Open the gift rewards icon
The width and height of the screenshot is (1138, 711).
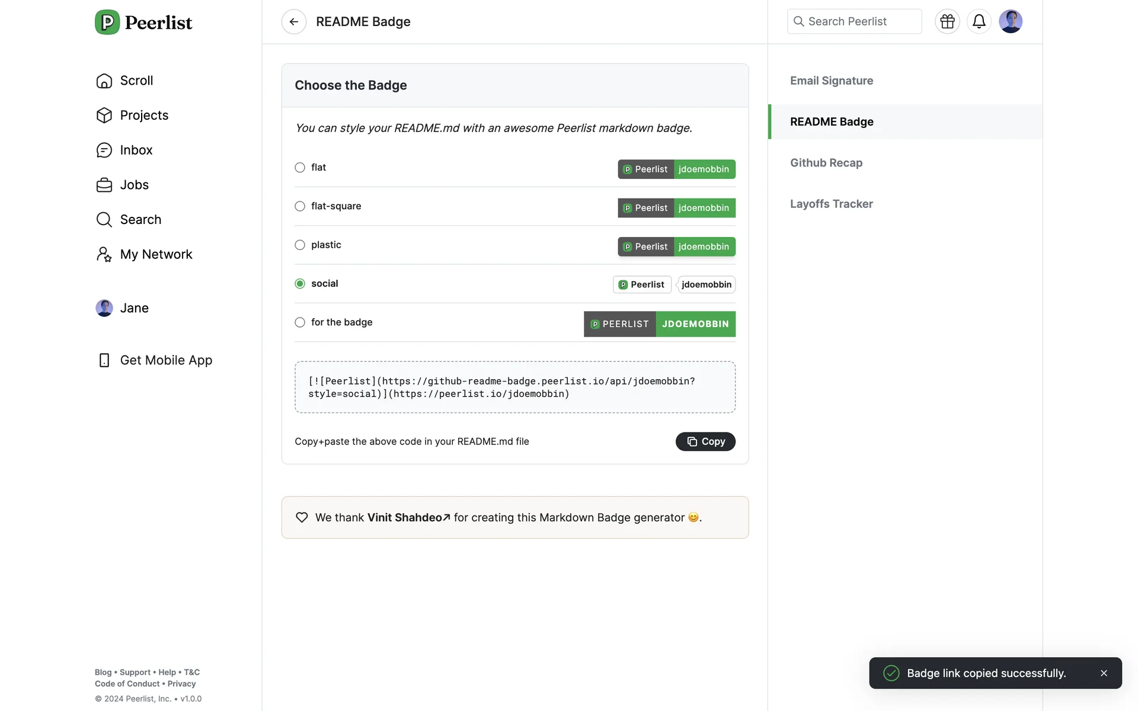[x=947, y=22]
